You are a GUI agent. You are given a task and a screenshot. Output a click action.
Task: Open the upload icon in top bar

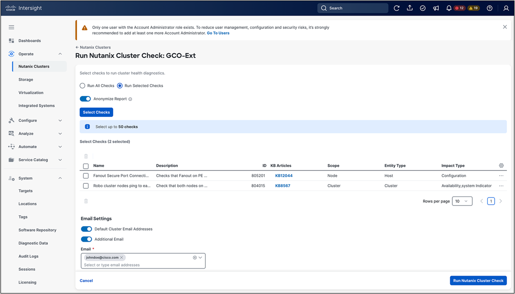point(409,8)
